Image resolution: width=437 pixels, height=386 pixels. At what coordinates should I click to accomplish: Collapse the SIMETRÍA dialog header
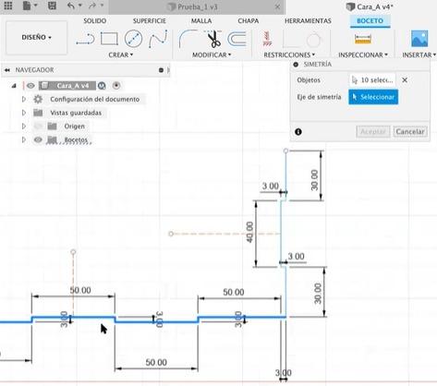pyautogui.click(x=296, y=65)
